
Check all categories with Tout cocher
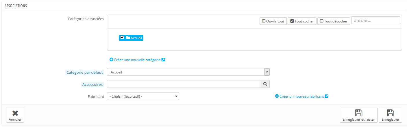coord(302,21)
